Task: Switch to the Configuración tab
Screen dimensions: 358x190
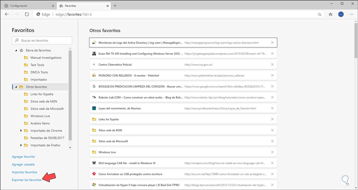Action: (x=27, y=6)
